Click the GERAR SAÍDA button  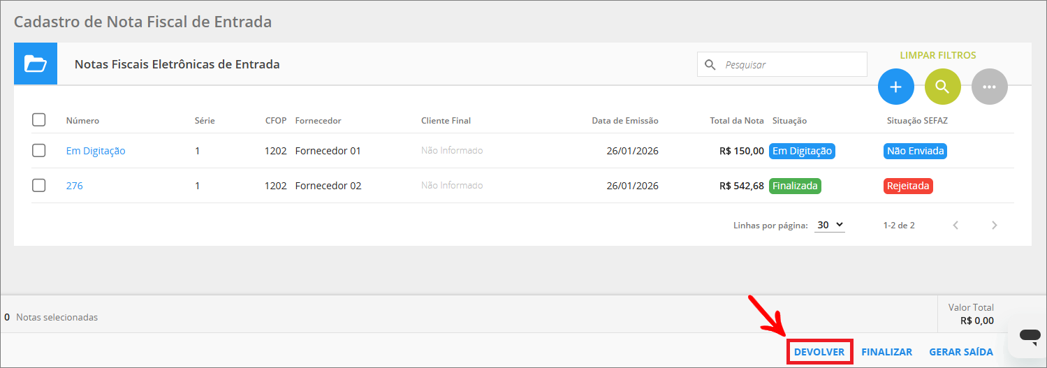960,353
